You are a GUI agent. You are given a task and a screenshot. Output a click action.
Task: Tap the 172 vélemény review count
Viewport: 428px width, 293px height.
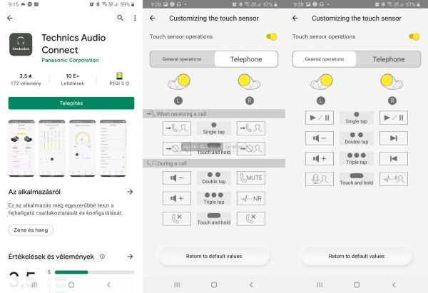[26, 83]
